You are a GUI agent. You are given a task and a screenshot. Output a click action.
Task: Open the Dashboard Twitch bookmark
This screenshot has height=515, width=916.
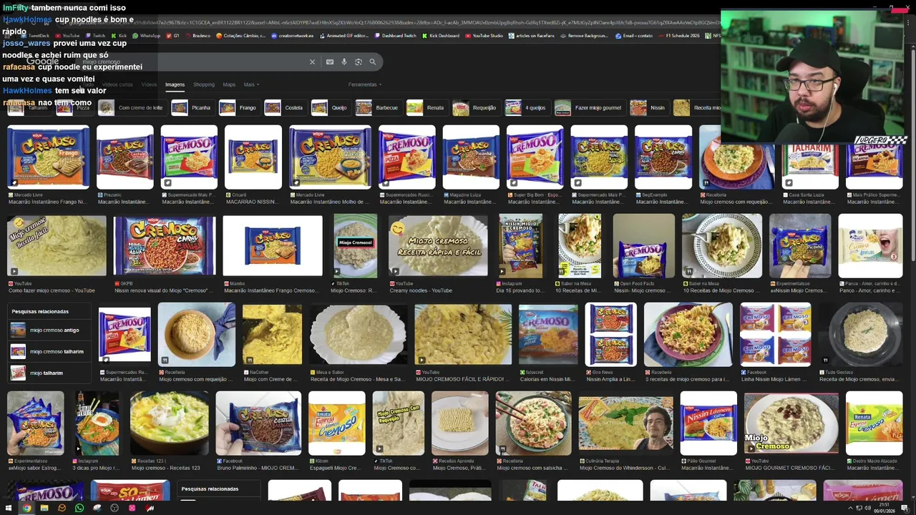tap(396, 36)
